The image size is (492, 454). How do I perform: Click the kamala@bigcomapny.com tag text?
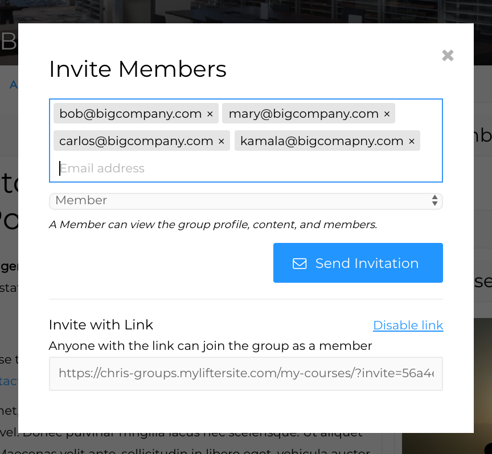tap(322, 141)
